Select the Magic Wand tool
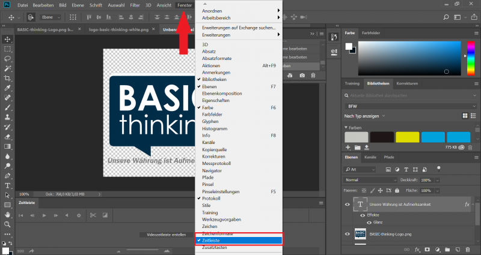The width and height of the screenshot is (481, 255). pyautogui.click(x=7, y=68)
